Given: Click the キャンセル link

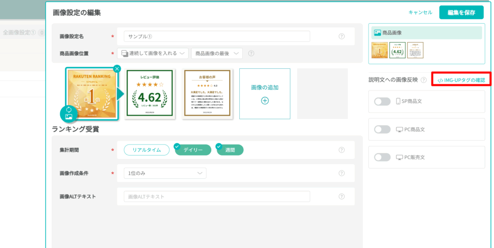Looking at the screenshot, I should point(420,13).
